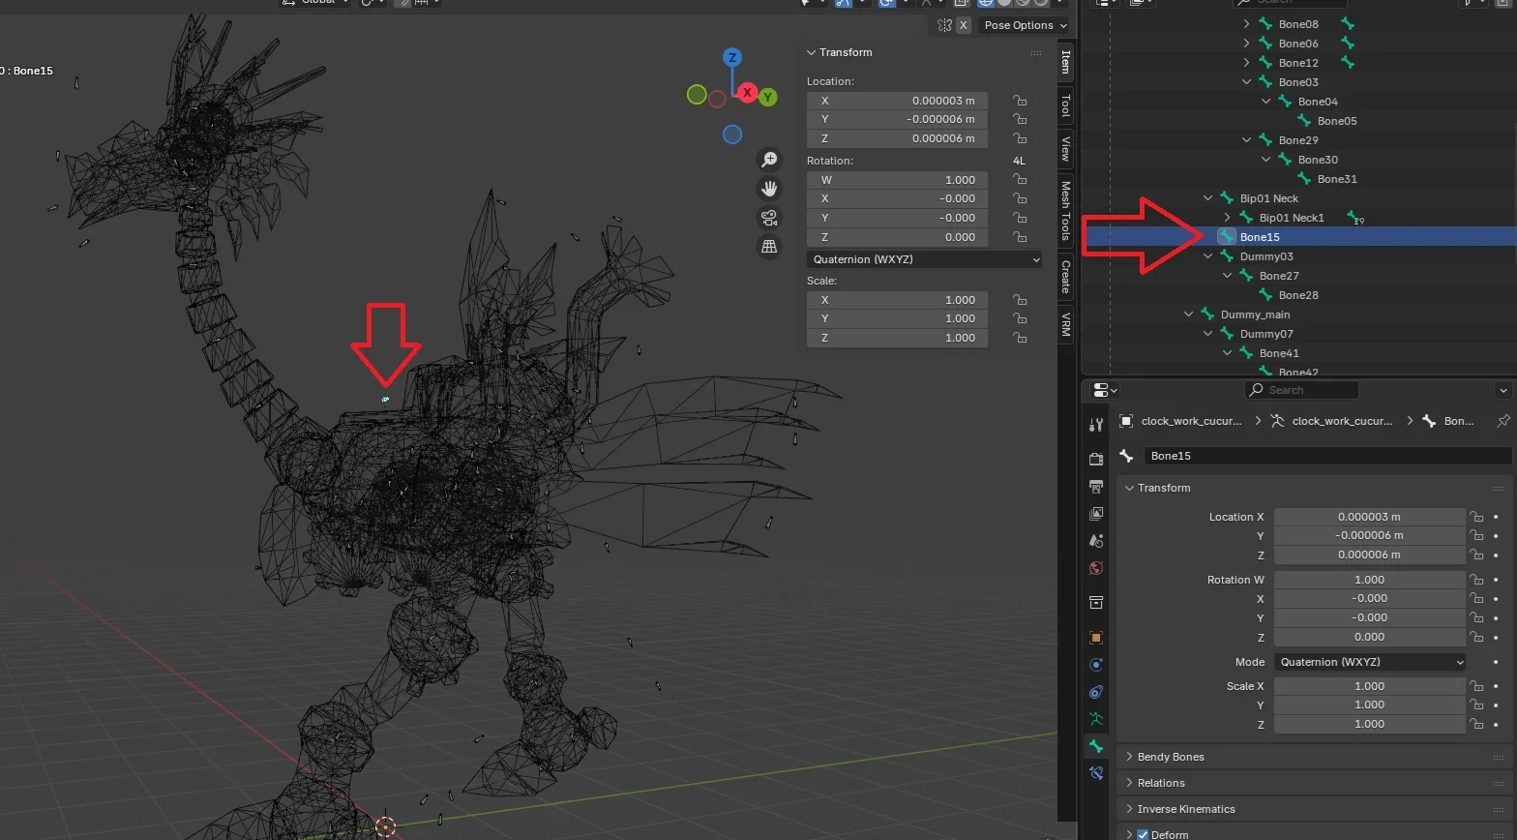The height and width of the screenshot is (840, 1517).
Task: Open the Tool properties tab icon
Action: pyautogui.click(x=1096, y=425)
